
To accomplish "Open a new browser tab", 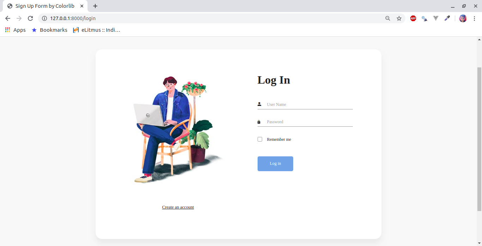I will click(95, 6).
